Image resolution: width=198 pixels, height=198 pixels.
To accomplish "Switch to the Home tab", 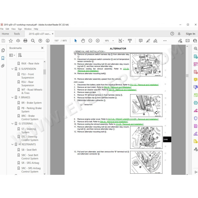I will (5, 34).
